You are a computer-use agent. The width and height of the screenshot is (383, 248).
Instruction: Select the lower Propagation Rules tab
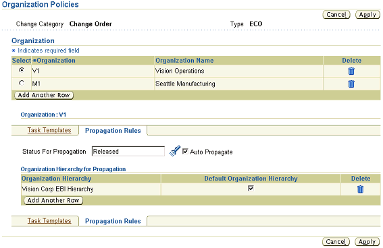pyautogui.click(x=113, y=221)
